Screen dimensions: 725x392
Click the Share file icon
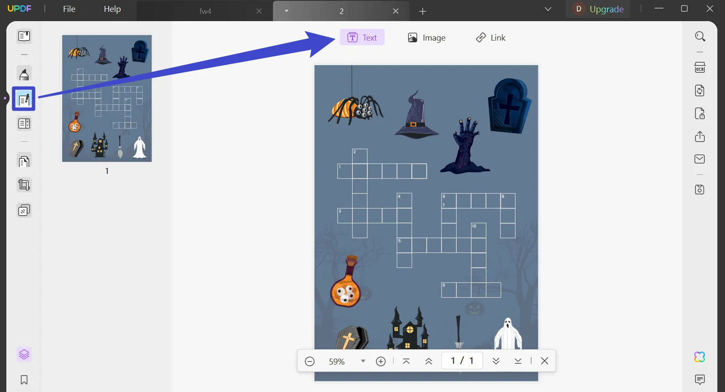pos(700,137)
